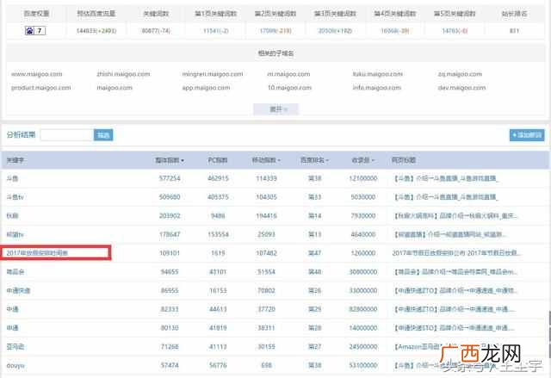Open the zhishi.maigoo.com subdomain link
Viewport: 551px width, 378px height.
pos(123,74)
